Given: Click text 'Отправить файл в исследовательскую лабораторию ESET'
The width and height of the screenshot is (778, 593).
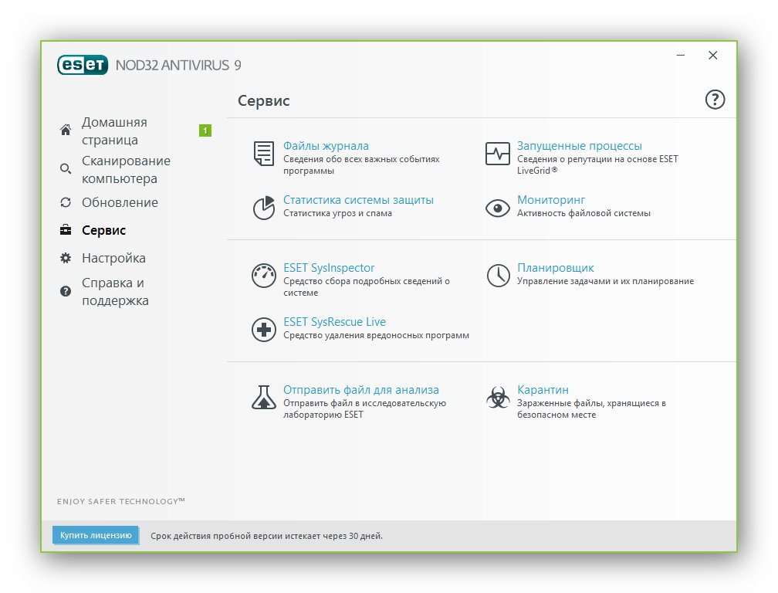Looking at the screenshot, I should pyautogui.click(x=364, y=409).
